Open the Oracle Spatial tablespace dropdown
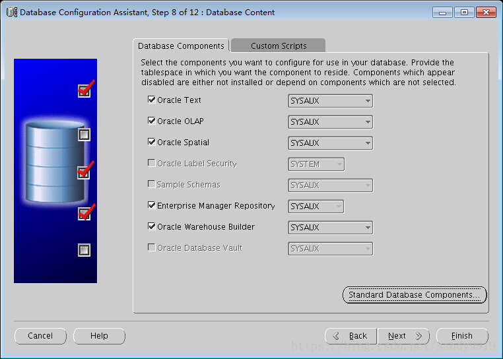Viewport: 503px width, 359px height. (331, 143)
